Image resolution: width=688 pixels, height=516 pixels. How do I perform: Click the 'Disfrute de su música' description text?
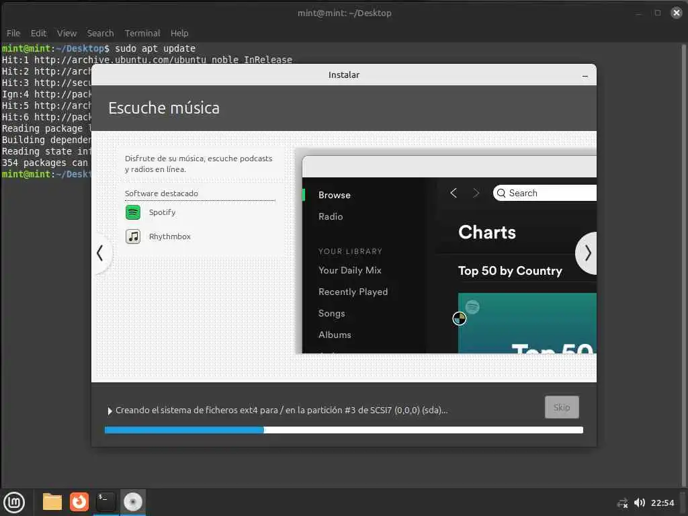pyautogui.click(x=198, y=164)
